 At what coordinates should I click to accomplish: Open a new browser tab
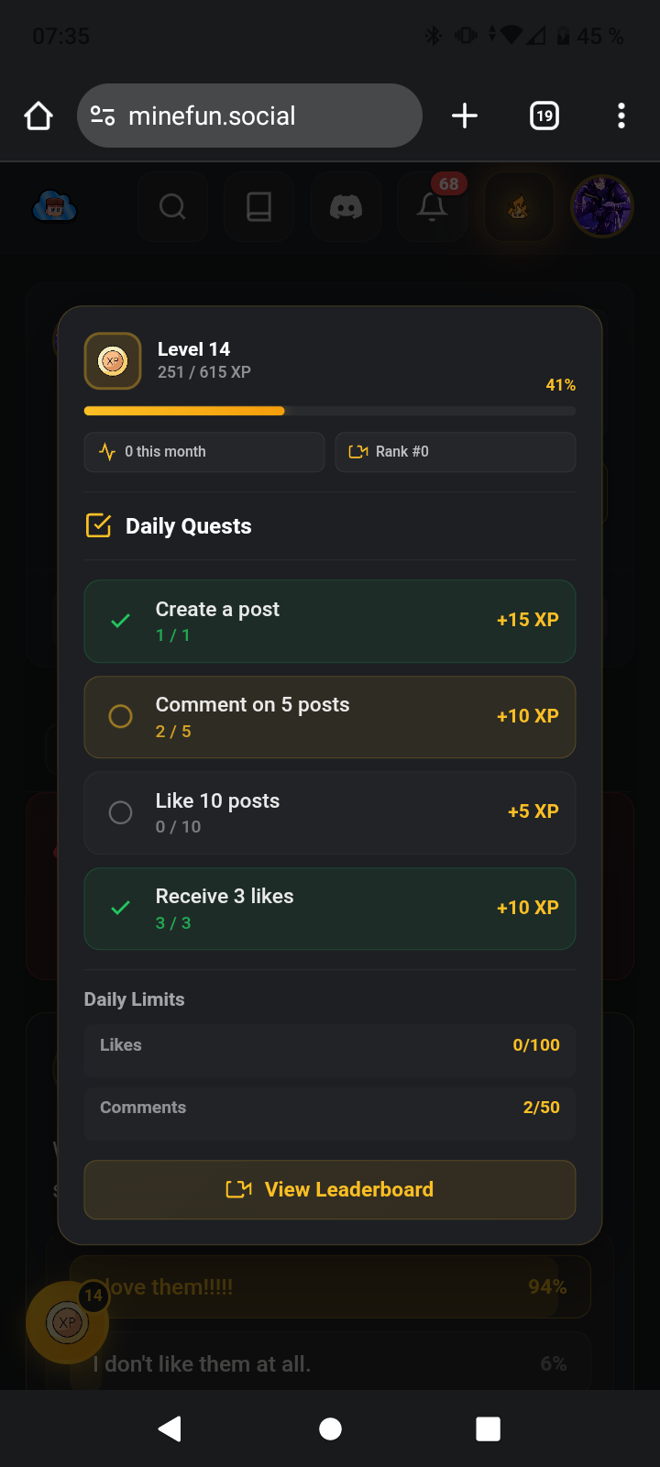pyautogui.click(x=465, y=116)
